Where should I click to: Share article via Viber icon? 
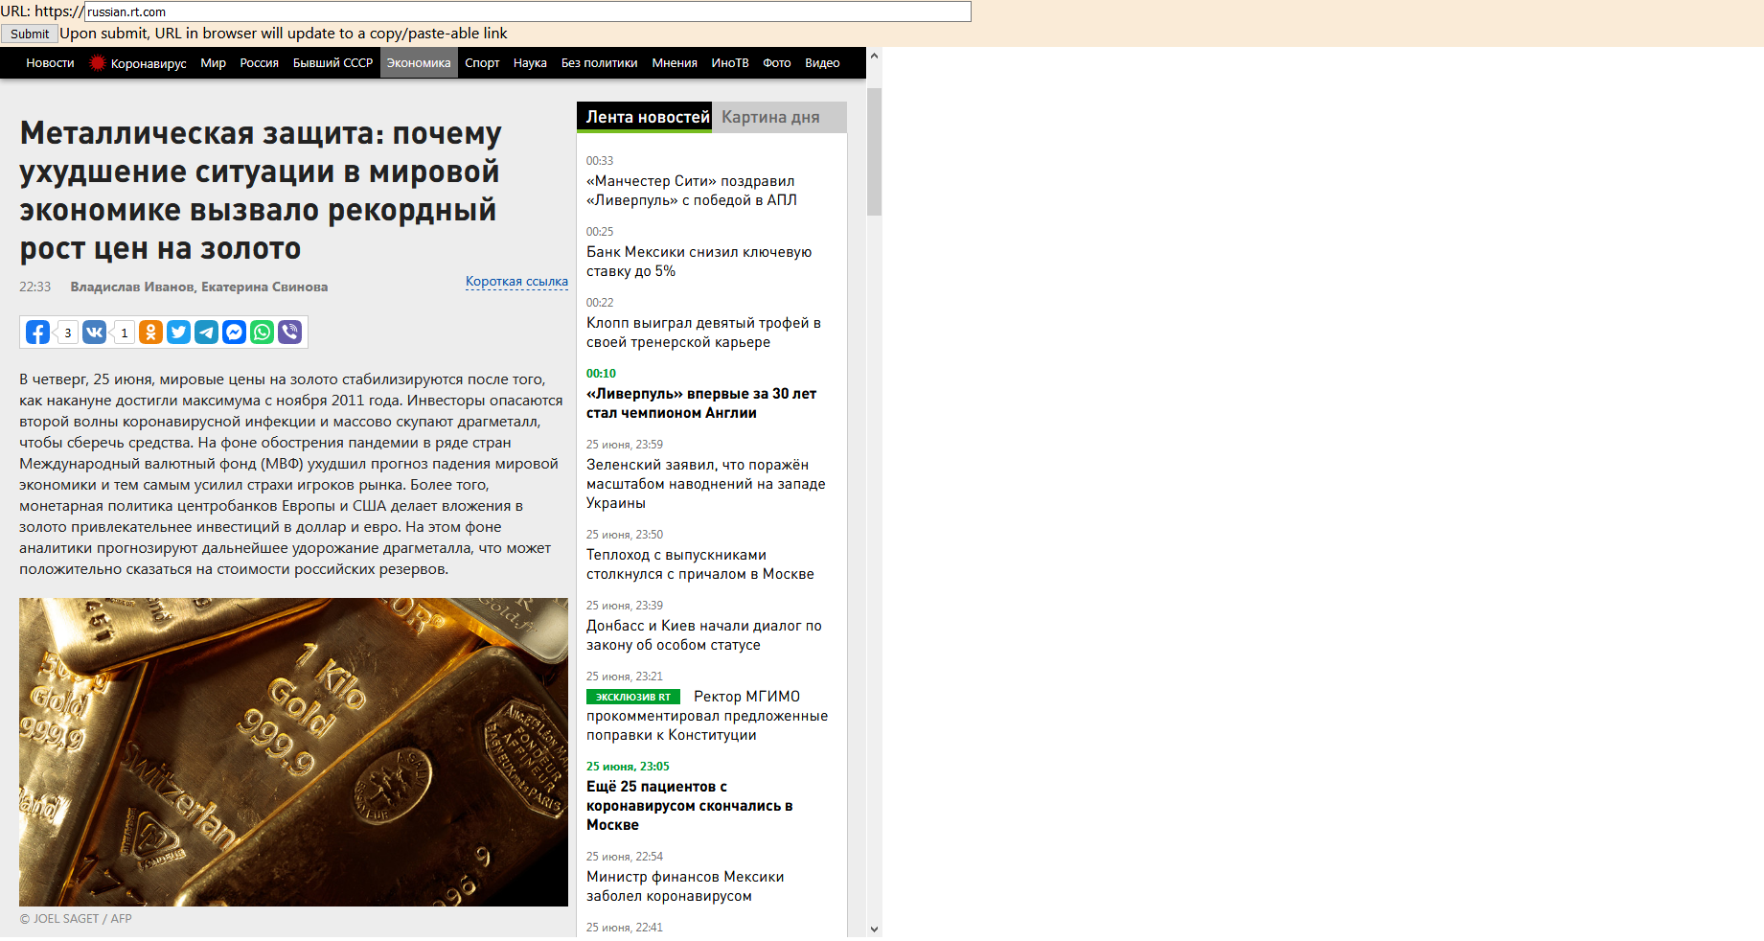289,333
